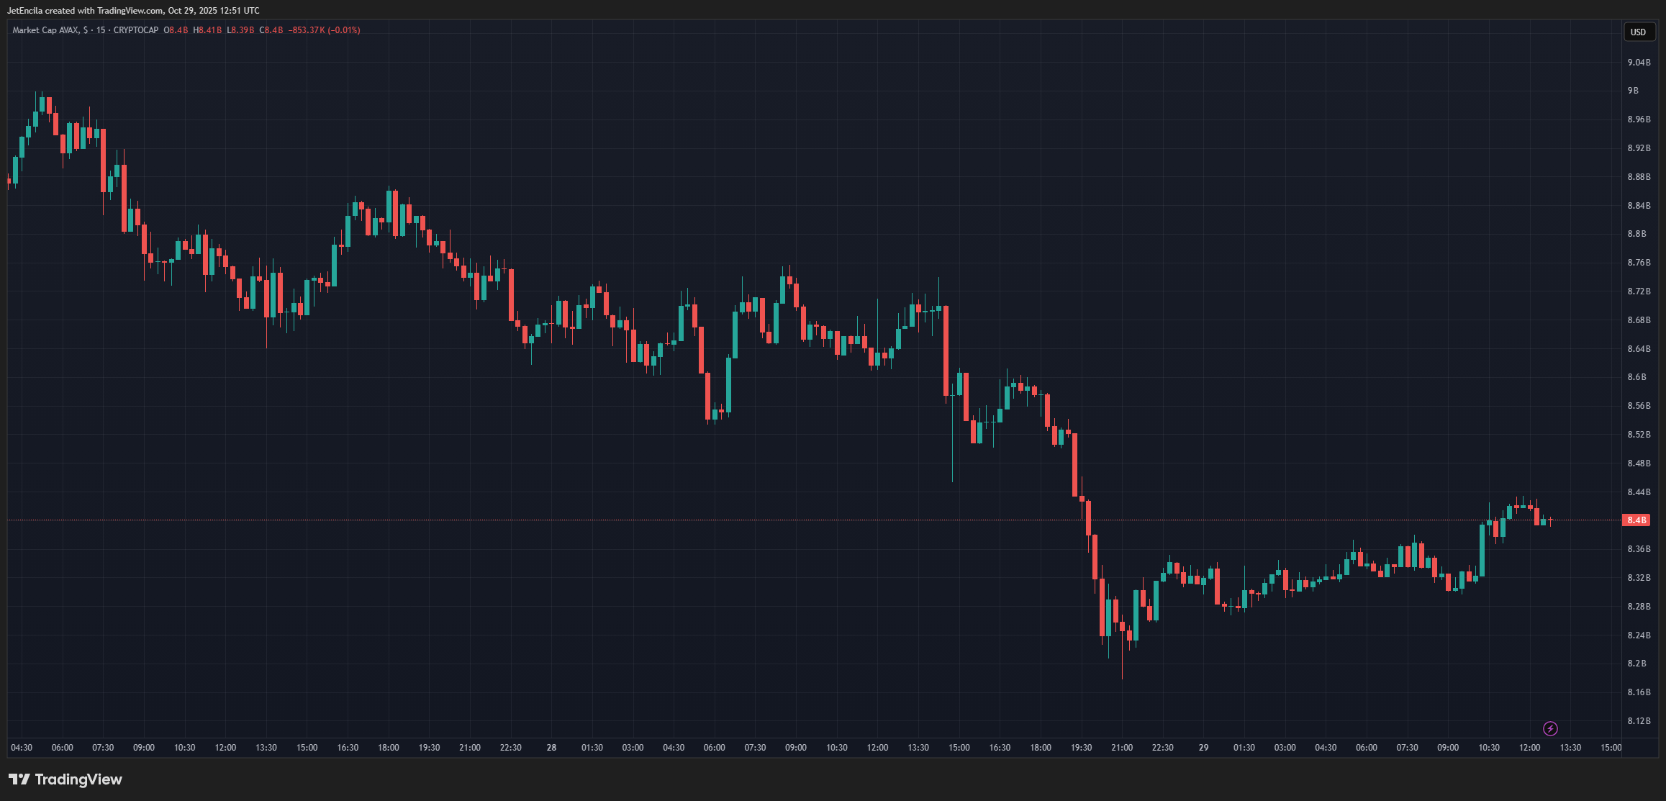The height and width of the screenshot is (801, 1666).
Task: Click the TradingView logo at bottom left
Action: click(65, 779)
